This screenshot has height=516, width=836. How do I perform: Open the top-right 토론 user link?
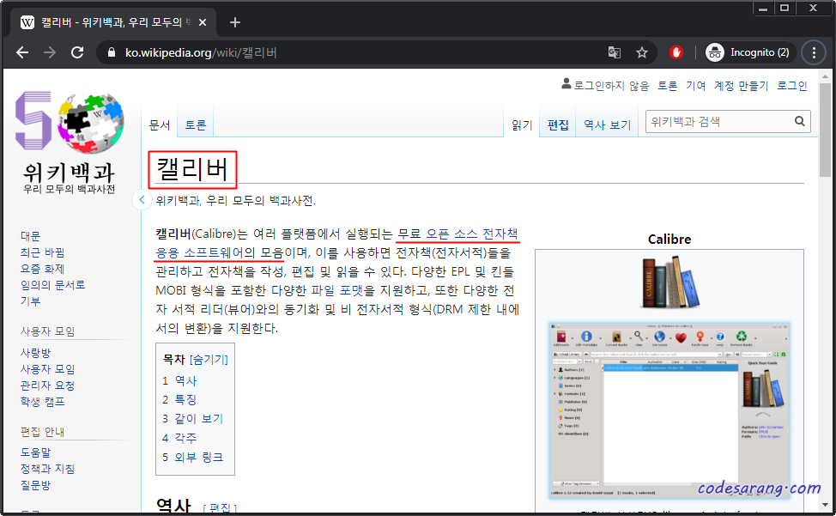[x=667, y=86]
